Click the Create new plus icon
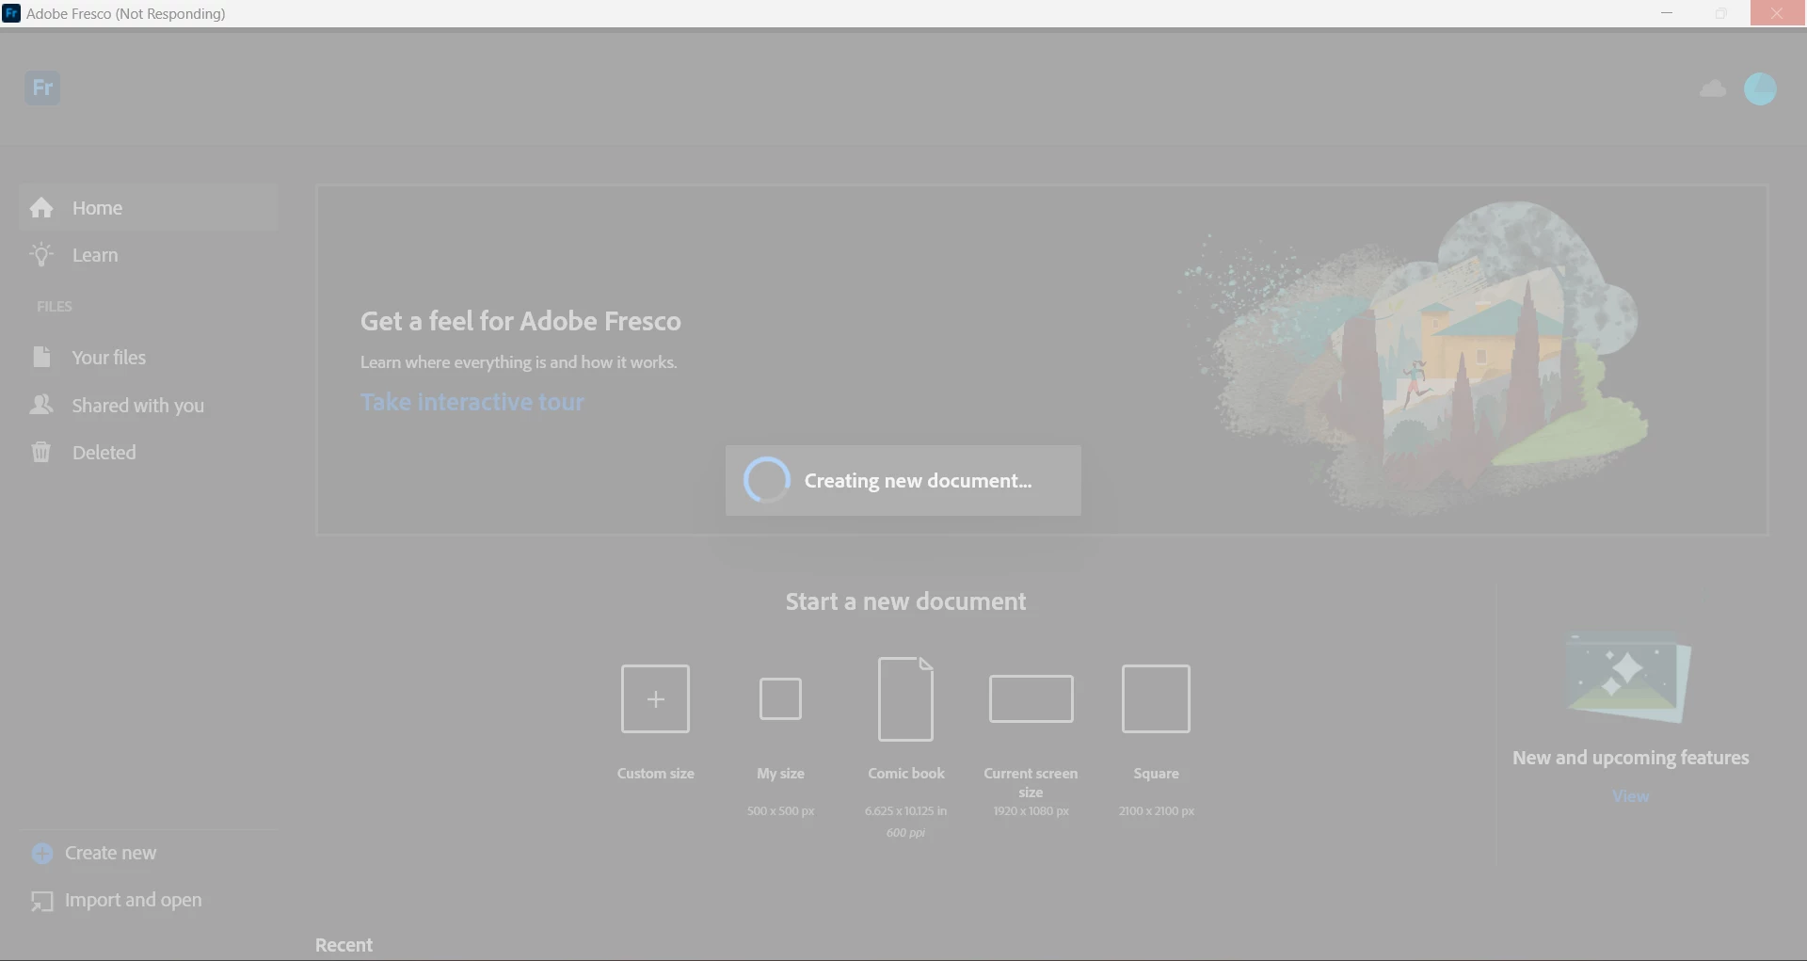 tap(42, 854)
